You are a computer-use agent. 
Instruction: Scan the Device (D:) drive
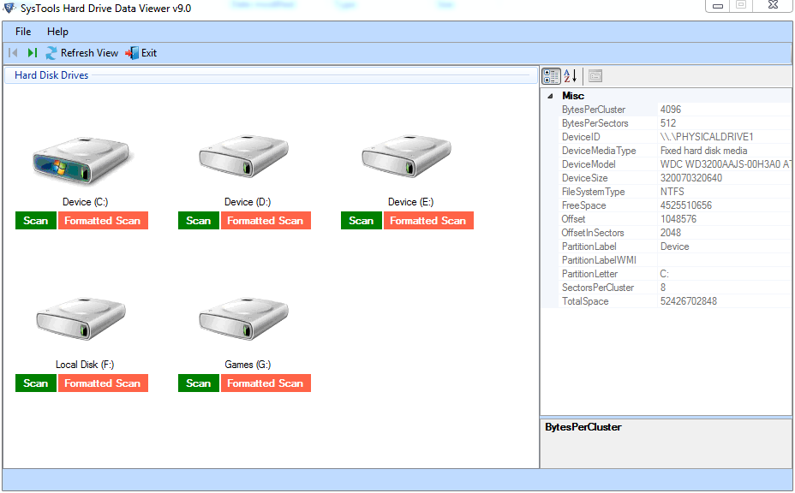198,221
